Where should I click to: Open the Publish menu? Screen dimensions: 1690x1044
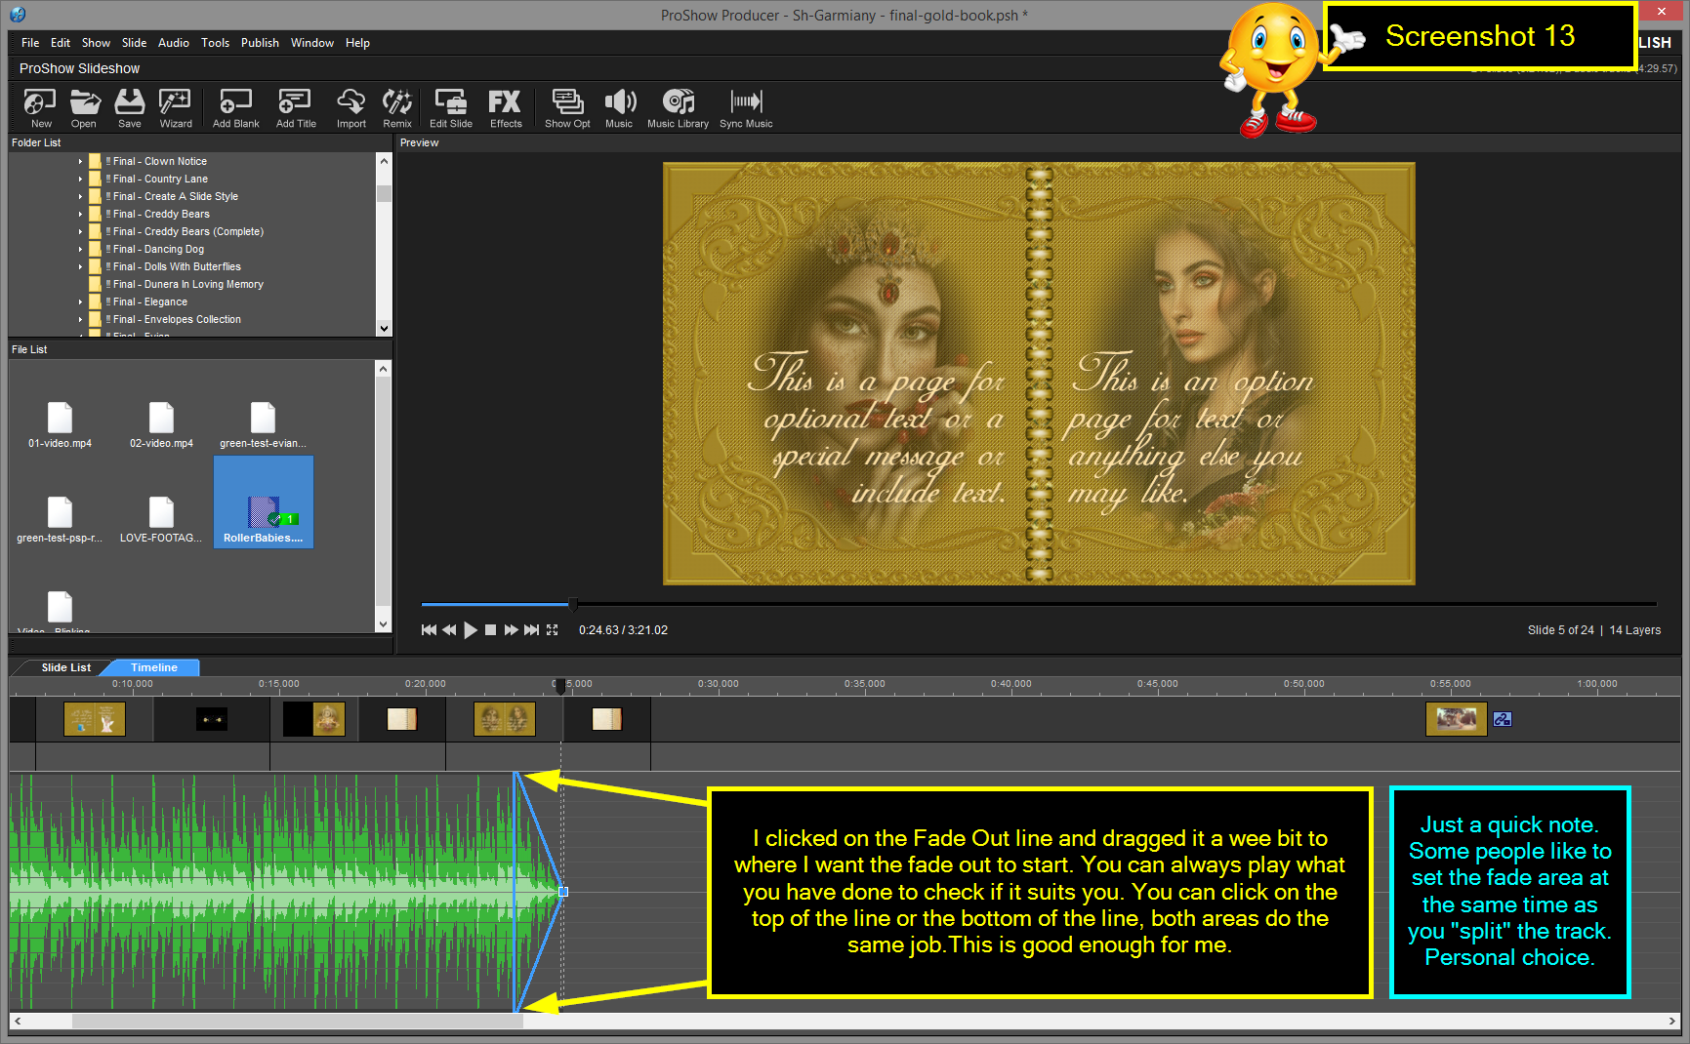click(260, 43)
